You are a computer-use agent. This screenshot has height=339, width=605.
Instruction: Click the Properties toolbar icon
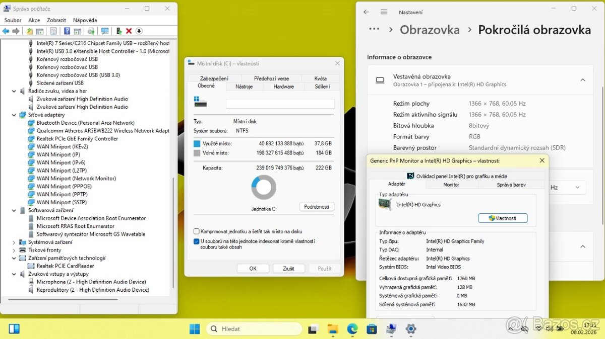point(52,31)
